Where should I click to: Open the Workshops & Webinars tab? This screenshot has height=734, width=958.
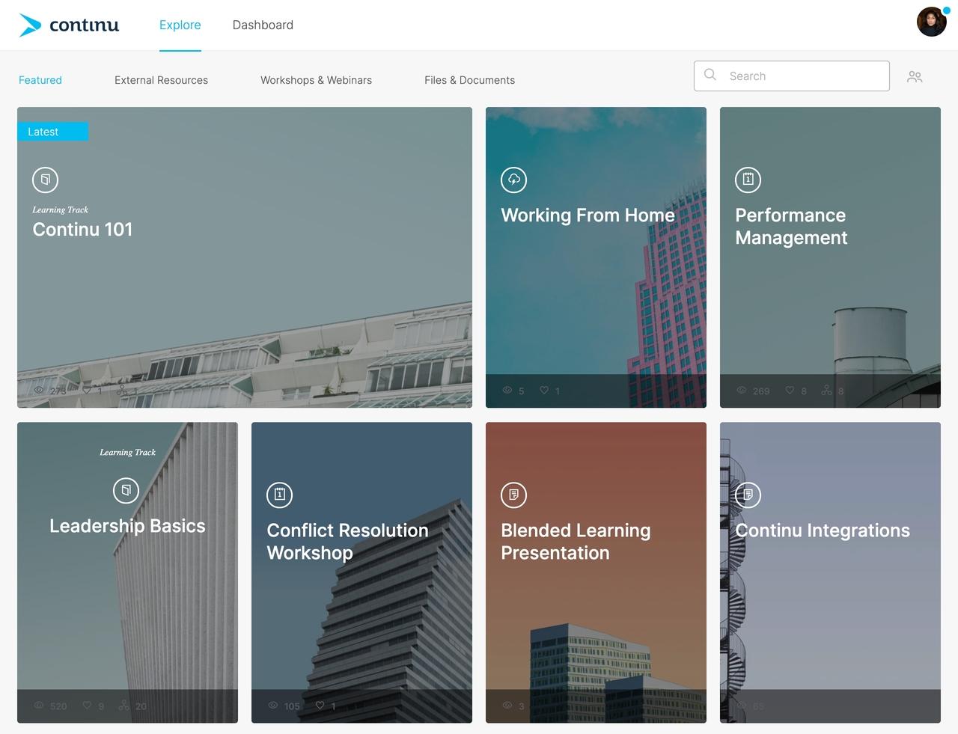coord(316,80)
